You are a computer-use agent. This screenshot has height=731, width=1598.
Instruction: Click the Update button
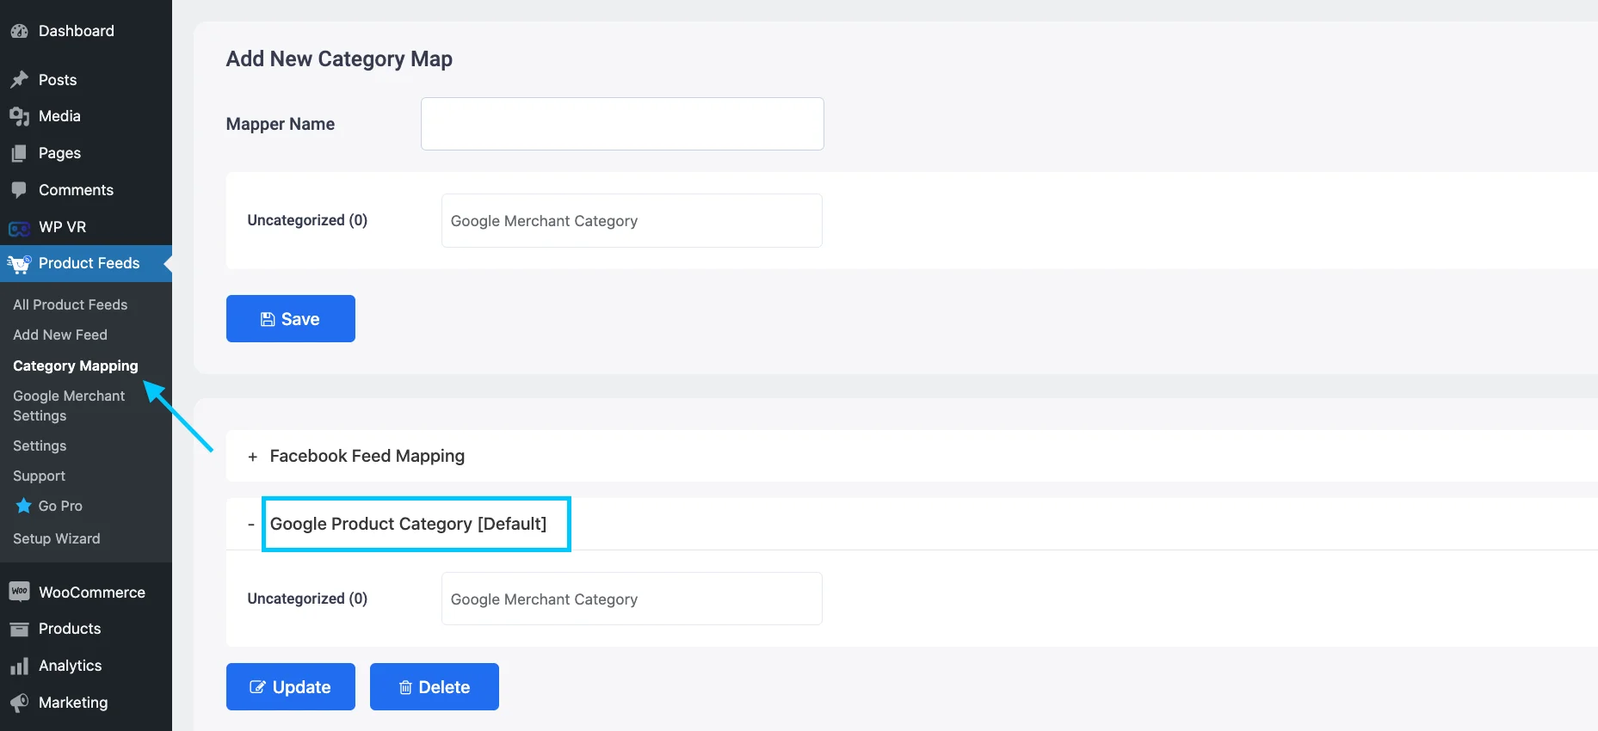[x=291, y=686]
